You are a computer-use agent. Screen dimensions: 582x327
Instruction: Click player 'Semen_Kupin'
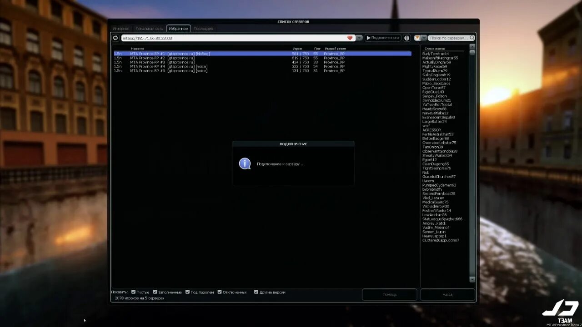tap(433, 232)
